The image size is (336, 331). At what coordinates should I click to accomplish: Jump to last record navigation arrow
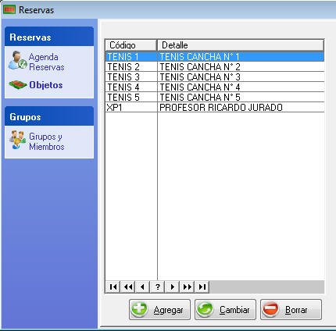pos(202,287)
